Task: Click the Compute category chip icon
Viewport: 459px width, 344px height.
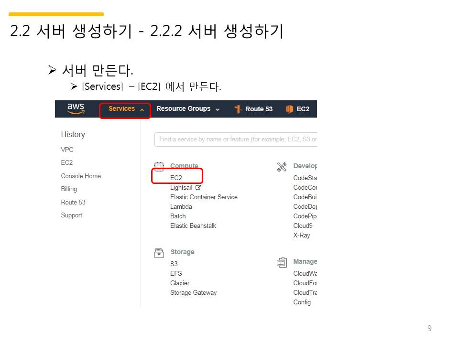Action: pos(159,166)
